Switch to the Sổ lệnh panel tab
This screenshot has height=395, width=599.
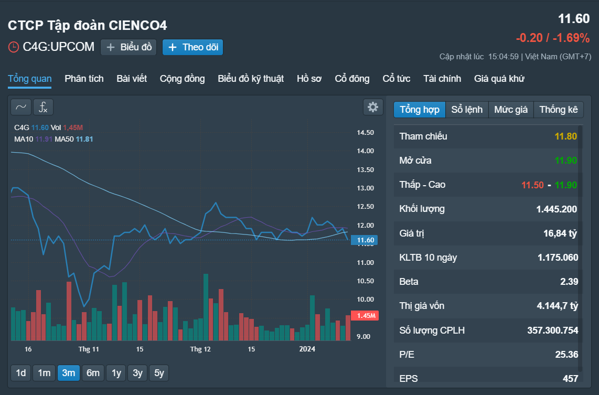[x=467, y=110]
